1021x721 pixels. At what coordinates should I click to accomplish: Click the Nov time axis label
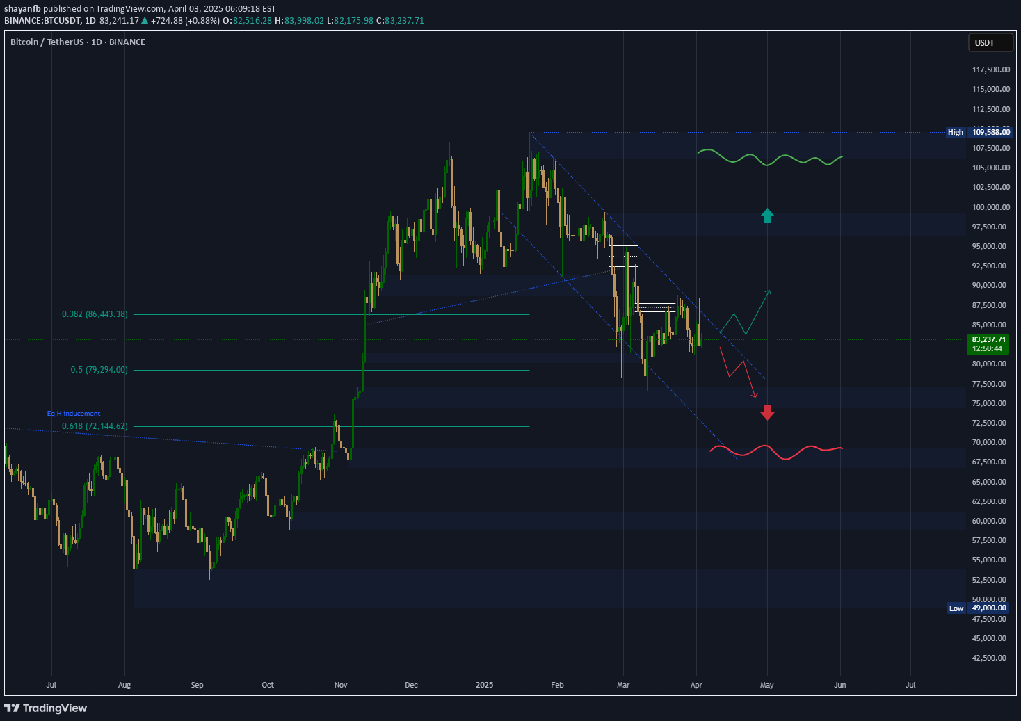[x=341, y=685]
